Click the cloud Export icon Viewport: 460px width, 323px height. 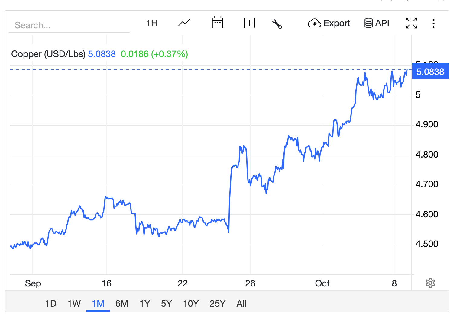[315, 23]
